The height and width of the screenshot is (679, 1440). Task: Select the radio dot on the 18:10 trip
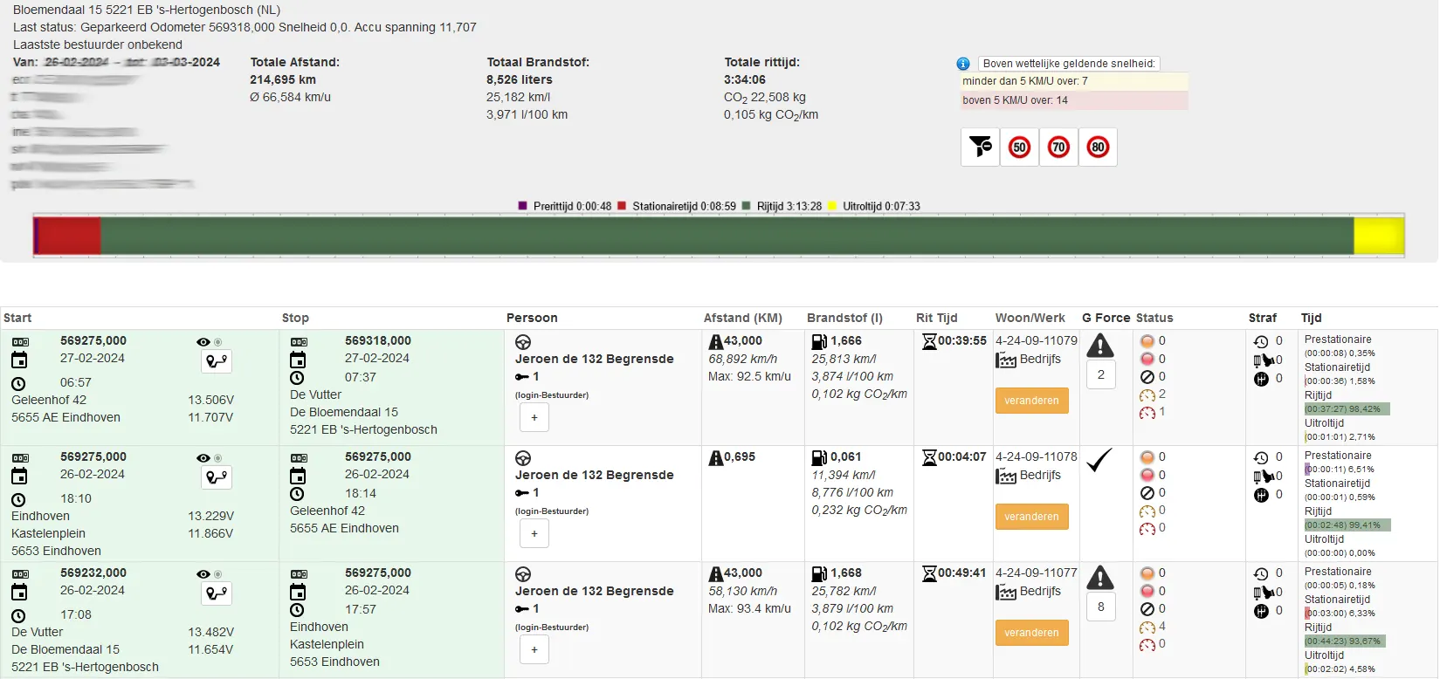click(218, 458)
